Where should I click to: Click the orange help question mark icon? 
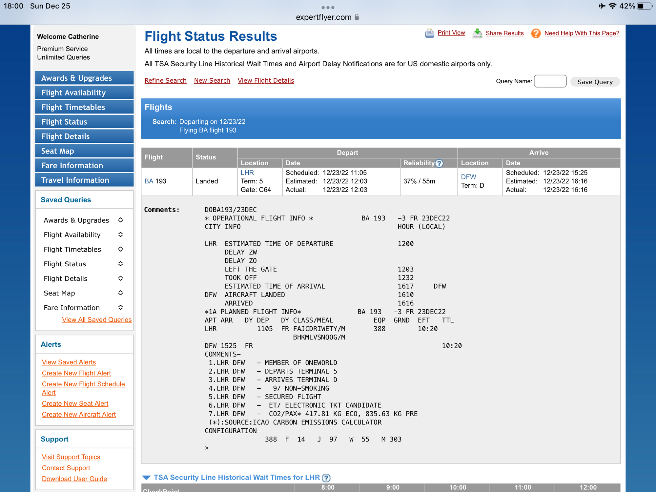tap(536, 33)
